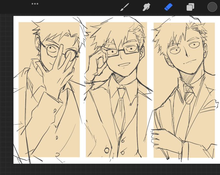
Task: Tap the left panel with round glasses character
Action: (x=49, y=90)
